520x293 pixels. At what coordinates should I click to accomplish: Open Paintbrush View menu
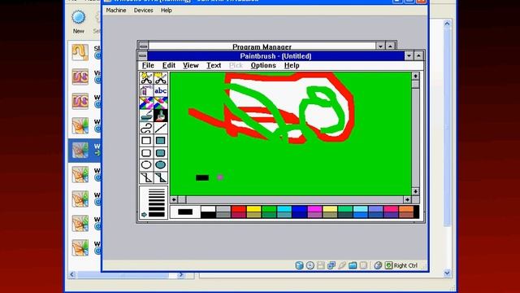point(191,65)
